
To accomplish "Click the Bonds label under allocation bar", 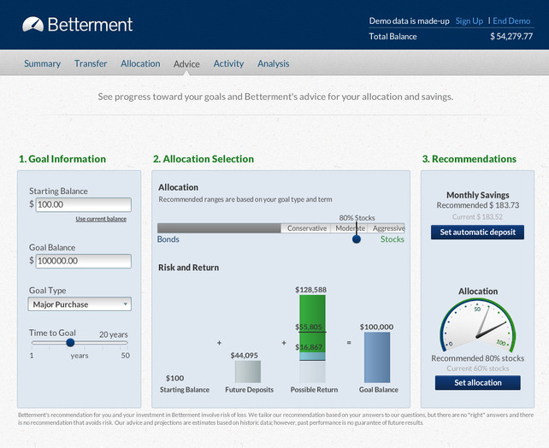I will click(x=168, y=239).
